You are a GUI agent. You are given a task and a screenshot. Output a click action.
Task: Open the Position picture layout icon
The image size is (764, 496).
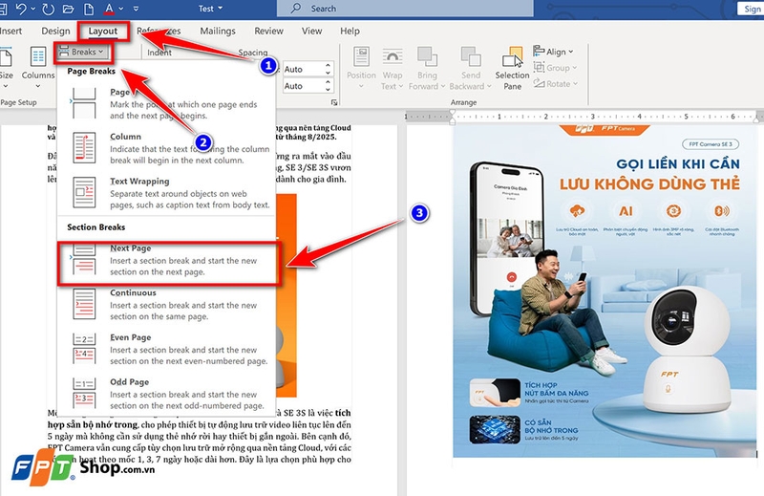(x=361, y=67)
